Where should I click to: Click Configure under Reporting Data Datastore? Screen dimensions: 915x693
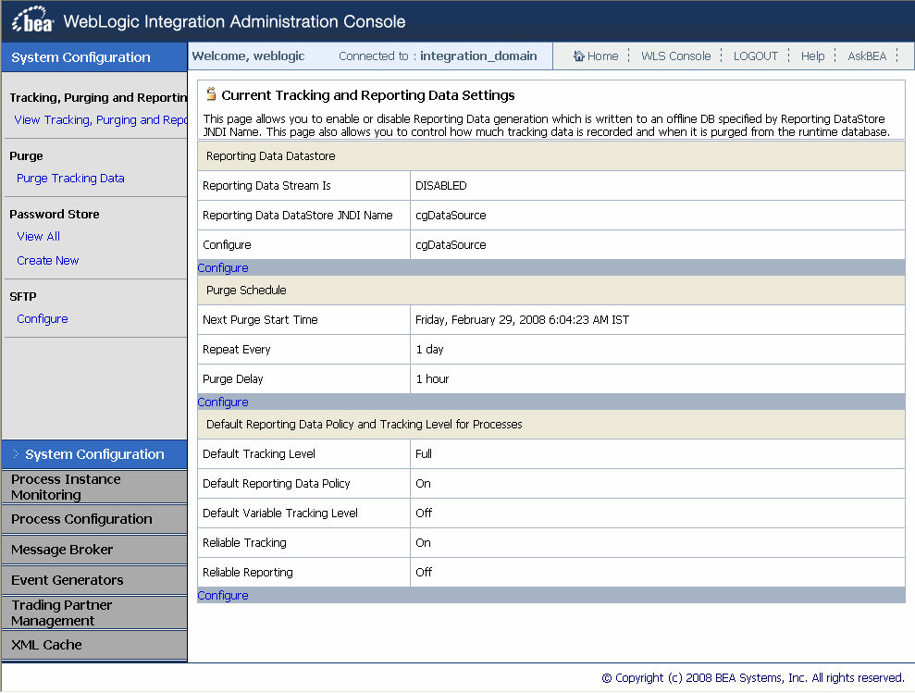click(223, 268)
